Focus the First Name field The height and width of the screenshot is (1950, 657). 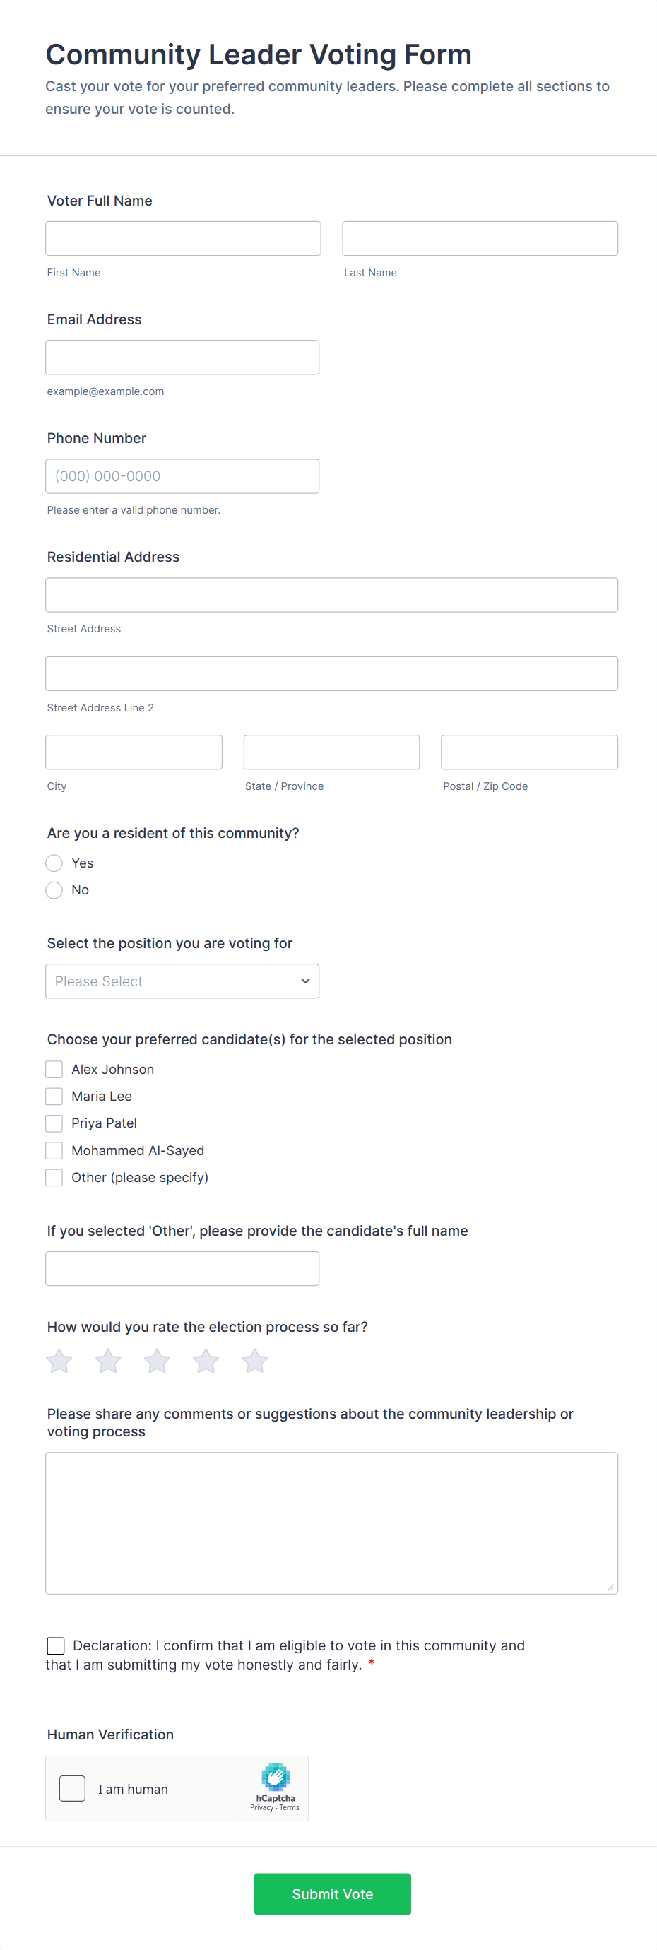(183, 239)
